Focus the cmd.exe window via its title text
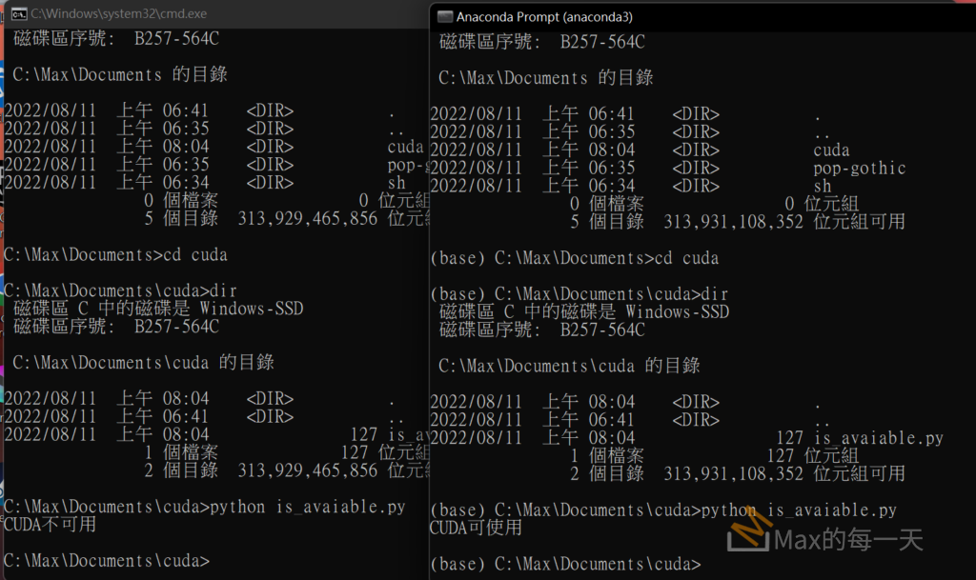Viewport: 976px width, 580px height. tap(118, 14)
